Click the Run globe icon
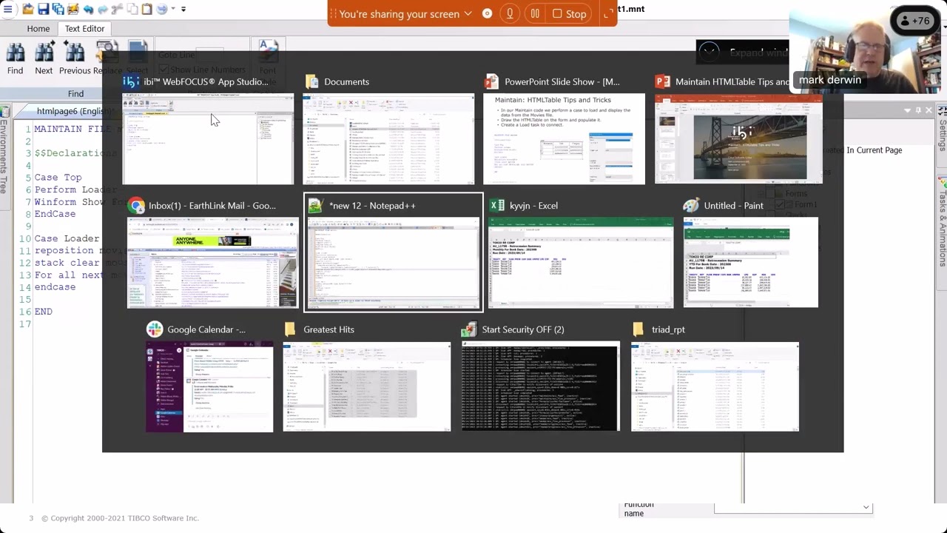Screen dimensions: 947x533 (162, 10)
